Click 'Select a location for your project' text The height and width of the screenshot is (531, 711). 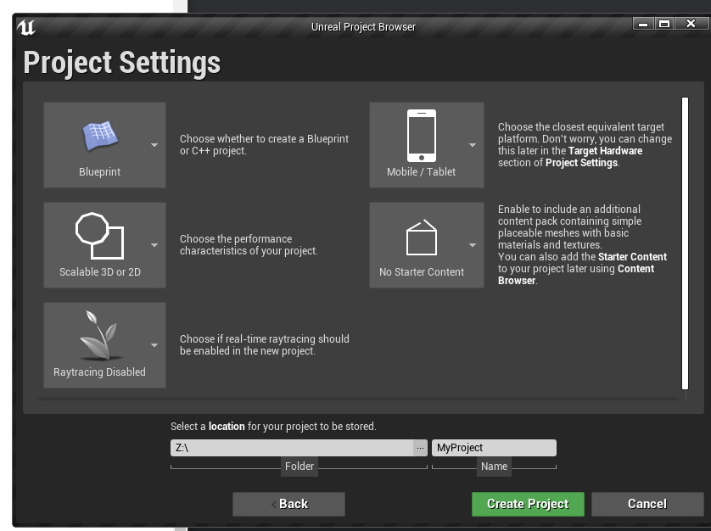273,427
